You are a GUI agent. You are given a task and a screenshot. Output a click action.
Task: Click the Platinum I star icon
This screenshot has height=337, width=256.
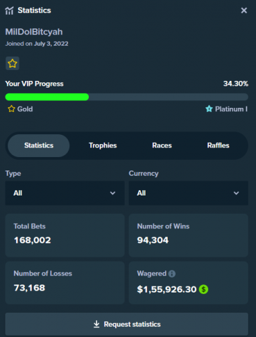click(x=209, y=109)
